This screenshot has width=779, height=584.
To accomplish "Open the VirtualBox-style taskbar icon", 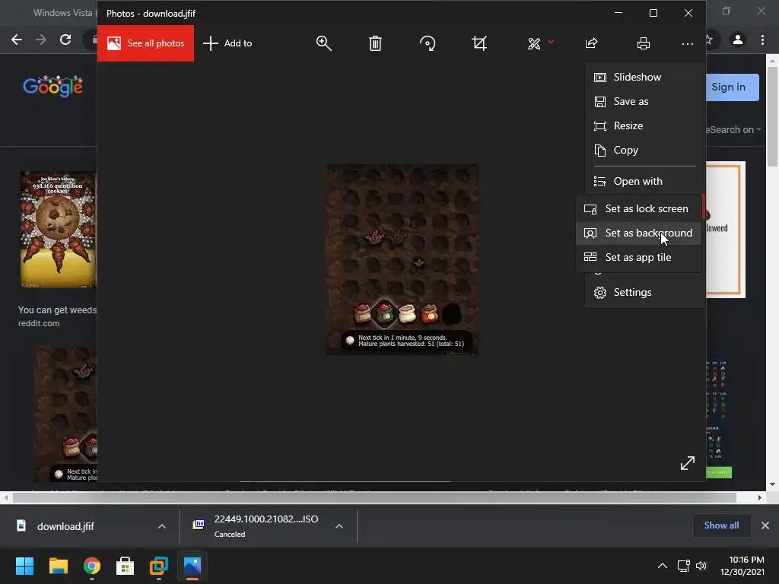I will coord(159,566).
